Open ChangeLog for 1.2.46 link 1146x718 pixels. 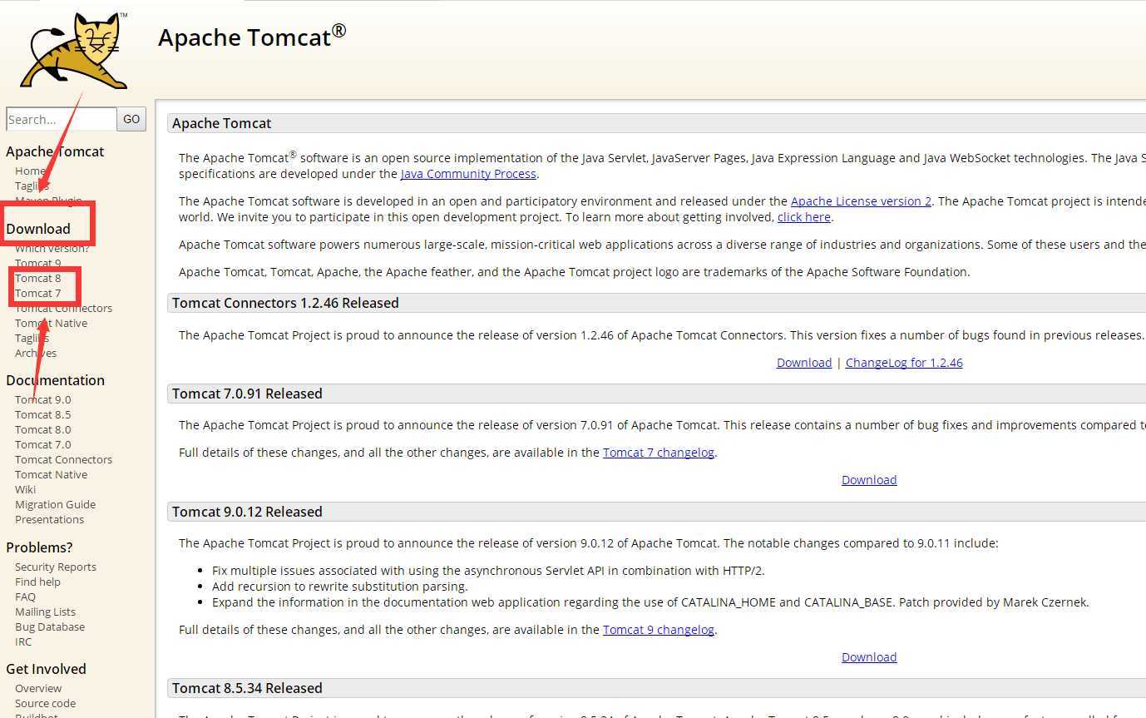[904, 363]
